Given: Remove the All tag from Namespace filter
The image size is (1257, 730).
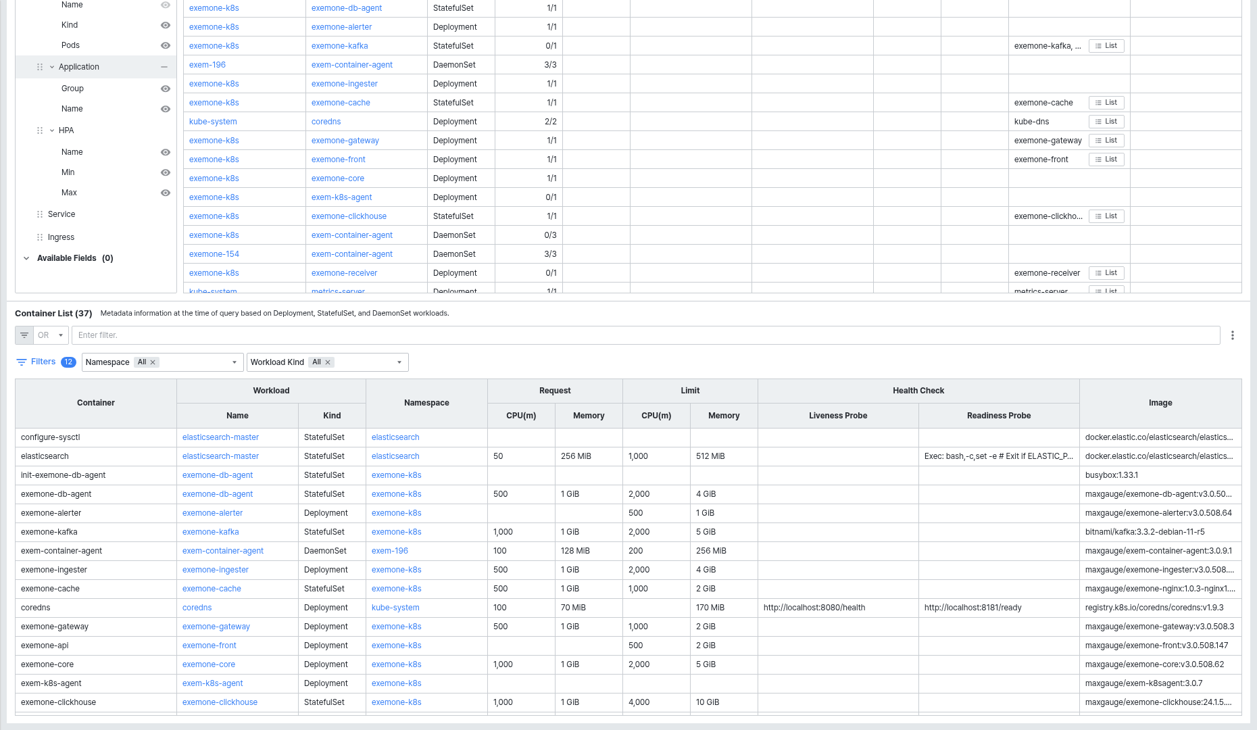Looking at the screenshot, I should (153, 362).
